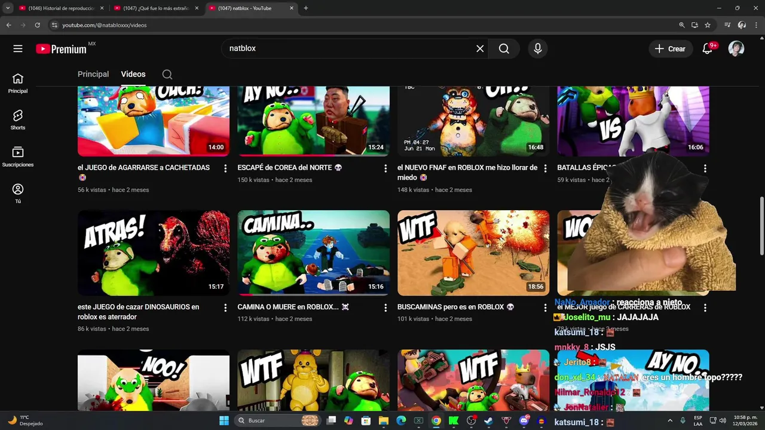The width and height of the screenshot is (765, 430).
Task: View site information icon beside URL
Action: [54, 25]
